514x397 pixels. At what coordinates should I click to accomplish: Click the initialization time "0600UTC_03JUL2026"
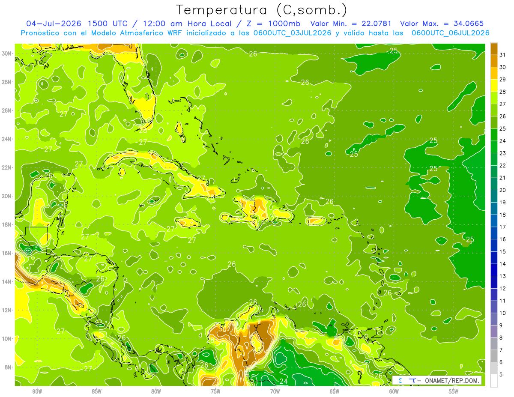(x=293, y=33)
